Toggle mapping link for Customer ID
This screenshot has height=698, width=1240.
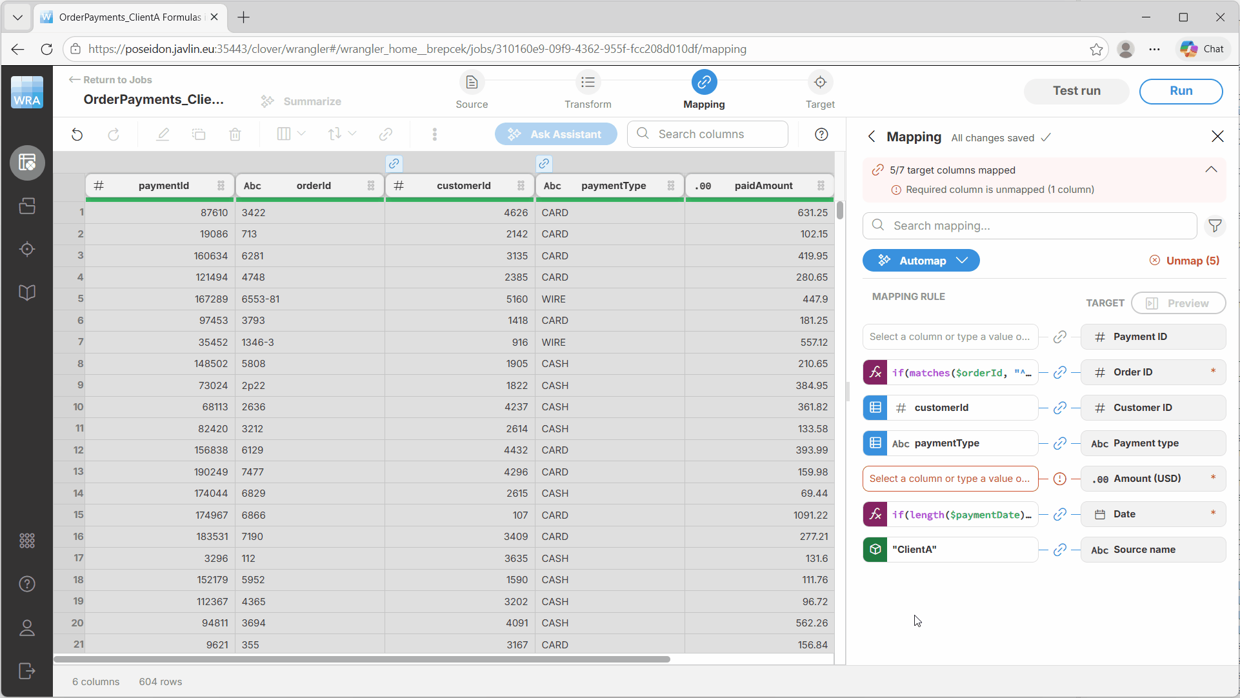pos(1059,408)
